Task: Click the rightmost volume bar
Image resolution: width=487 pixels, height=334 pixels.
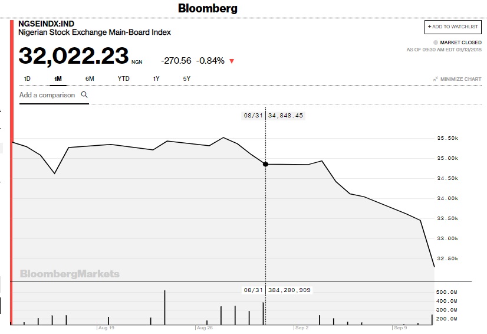Action: pos(432,319)
